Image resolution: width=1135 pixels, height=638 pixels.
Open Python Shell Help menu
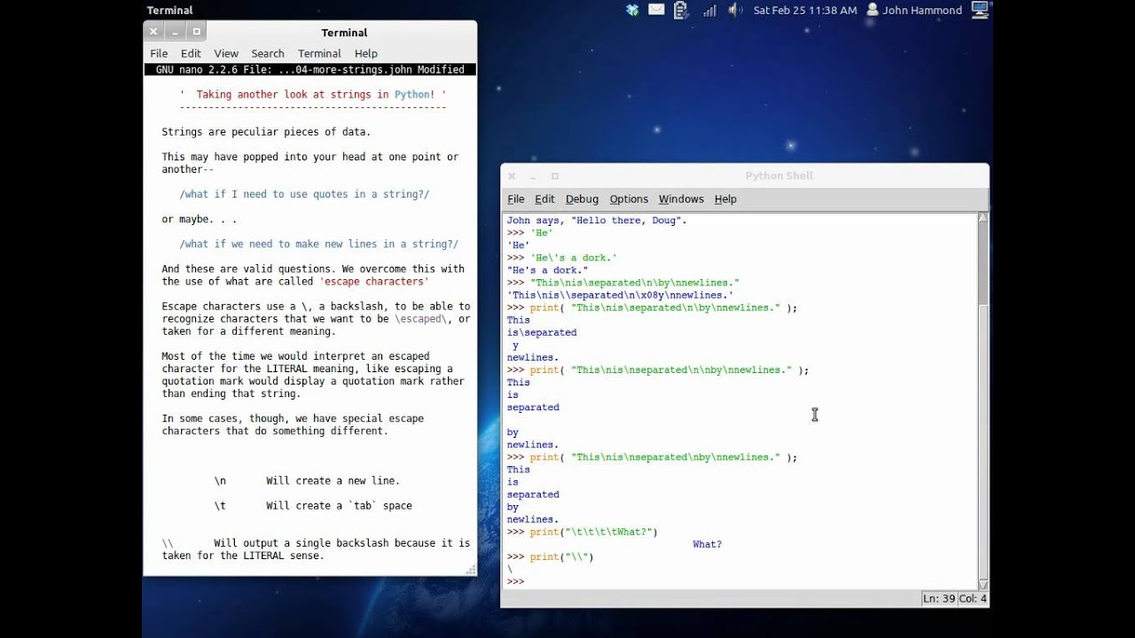[x=725, y=199]
